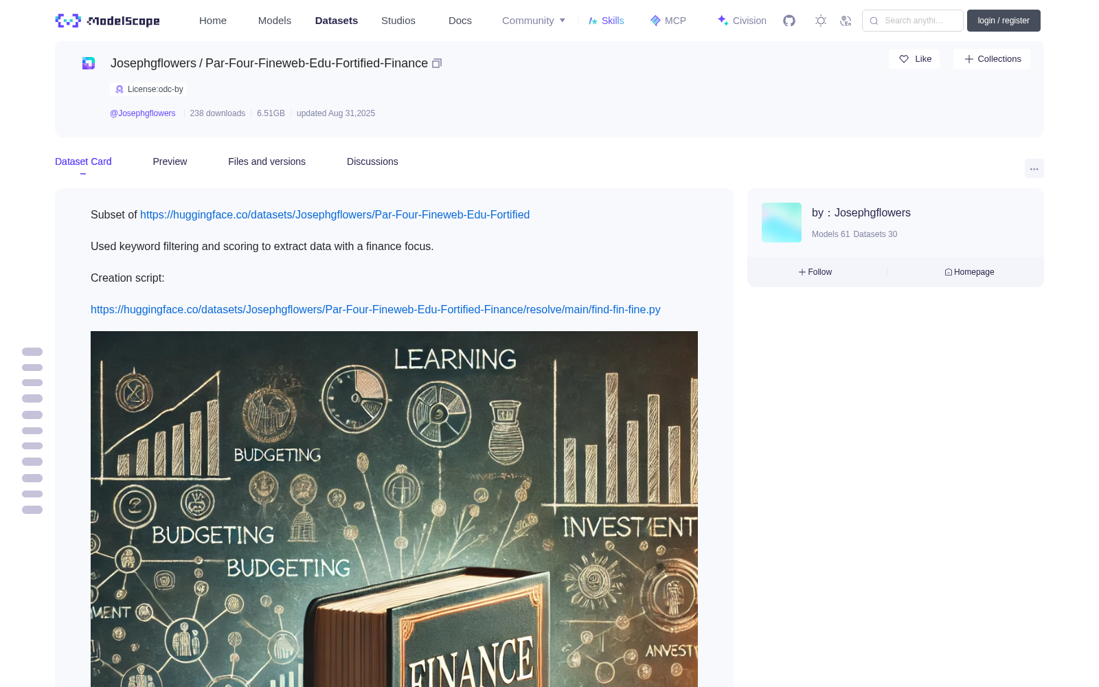Open the find-fin-fine.py creation script link
Screen dimensions: 1099x687
[x=376, y=310]
